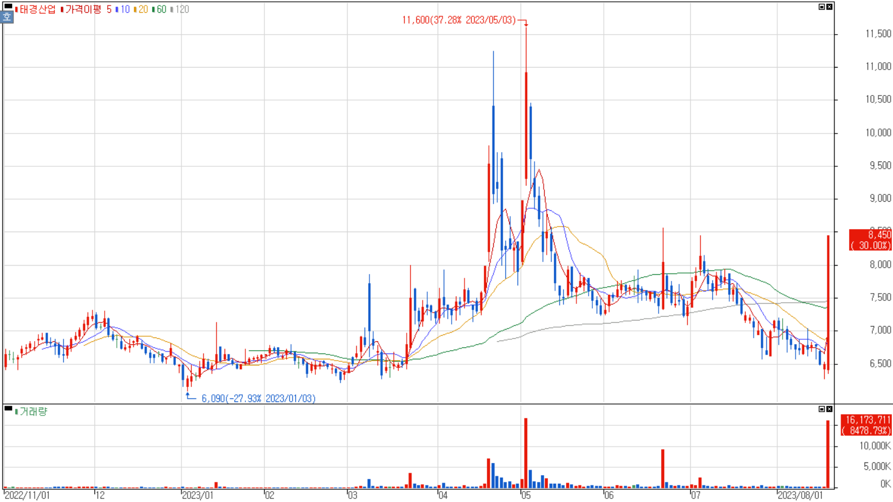Click the green 거래량 volume legend label

tap(33, 412)
